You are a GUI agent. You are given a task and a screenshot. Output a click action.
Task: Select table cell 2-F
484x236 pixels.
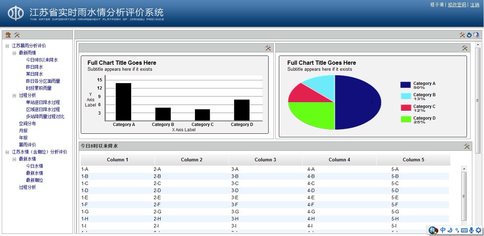[157, 205]
